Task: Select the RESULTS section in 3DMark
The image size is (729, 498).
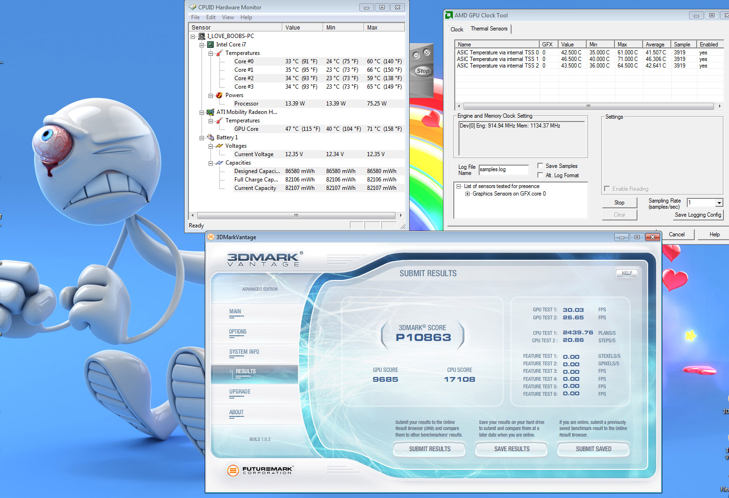Action: point(255,374)
